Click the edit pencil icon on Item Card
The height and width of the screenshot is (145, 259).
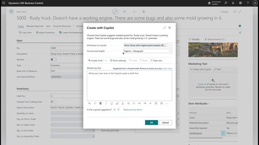[x=115, y=12]
